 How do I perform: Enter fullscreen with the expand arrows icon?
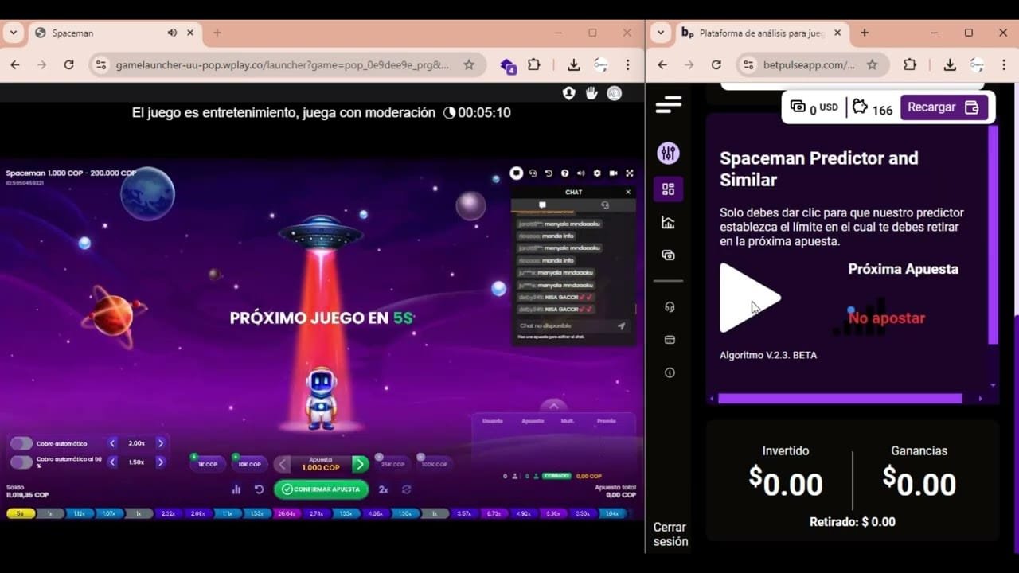[629, 173]
